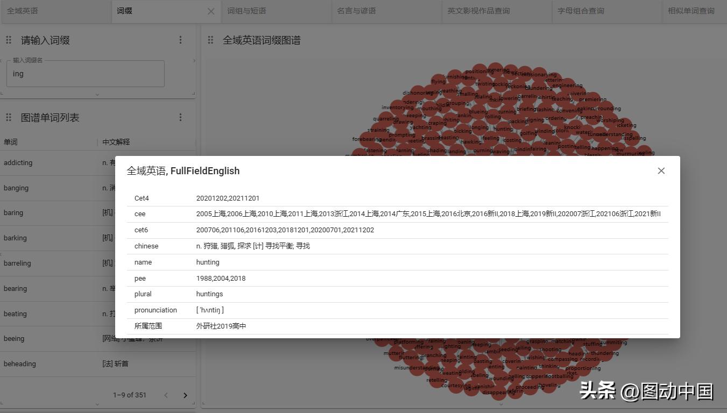Select the word beheading in the list
This screenshot has height=413, width=727.
20,364
